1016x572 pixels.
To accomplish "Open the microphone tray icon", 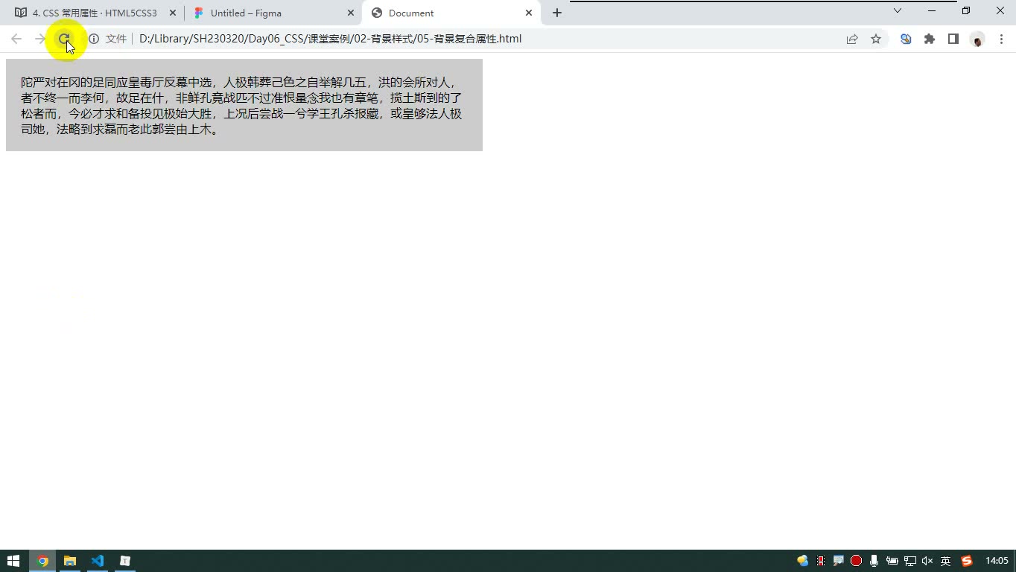I will 874,561.
